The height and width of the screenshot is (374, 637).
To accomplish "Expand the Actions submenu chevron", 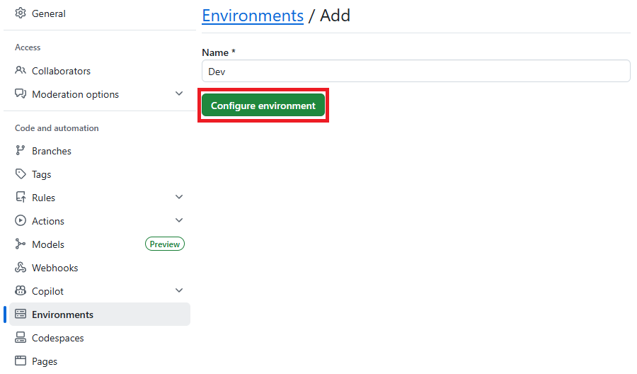I will (179, 220).
